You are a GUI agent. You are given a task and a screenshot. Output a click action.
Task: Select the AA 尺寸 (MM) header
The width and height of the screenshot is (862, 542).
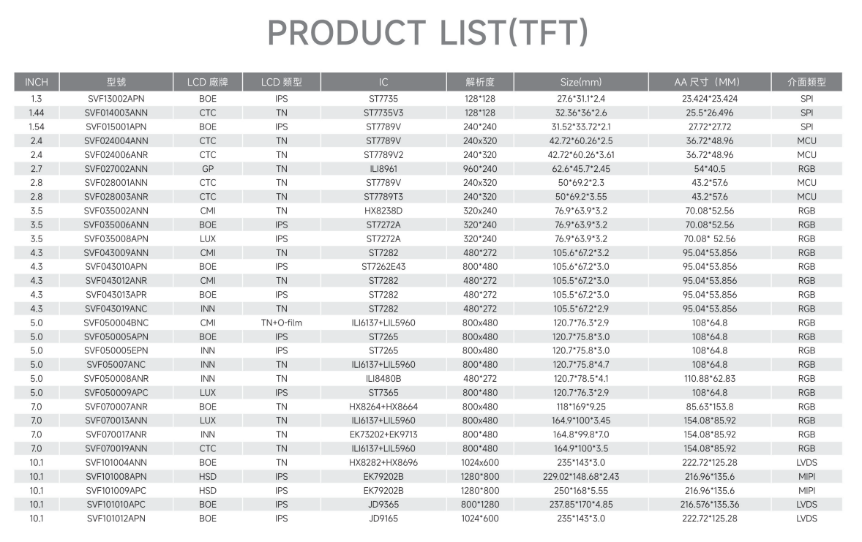[710, 82]
